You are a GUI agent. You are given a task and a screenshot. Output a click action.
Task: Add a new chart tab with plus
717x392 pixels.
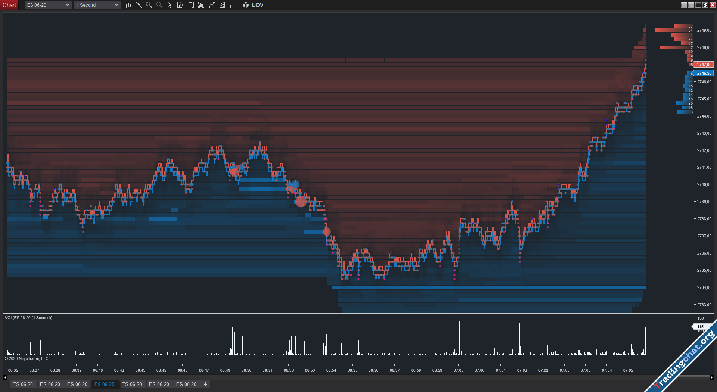pyautogui.click(x=205, y=384)
